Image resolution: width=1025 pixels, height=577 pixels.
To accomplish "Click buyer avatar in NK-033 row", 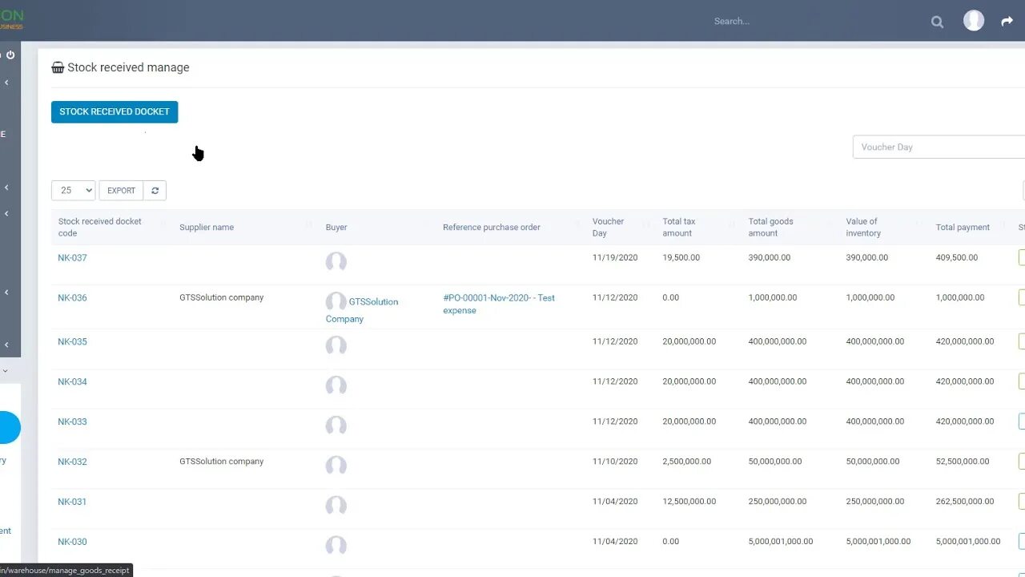I will tap(336, 426).
